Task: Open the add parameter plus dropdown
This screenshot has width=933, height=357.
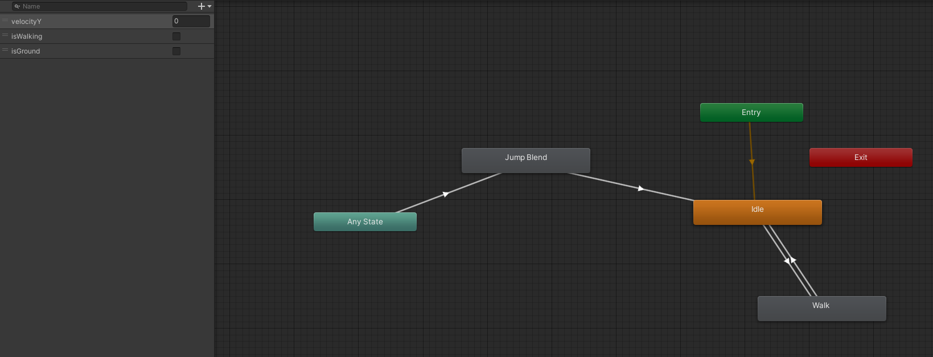Action: click(x=204, y=6)
